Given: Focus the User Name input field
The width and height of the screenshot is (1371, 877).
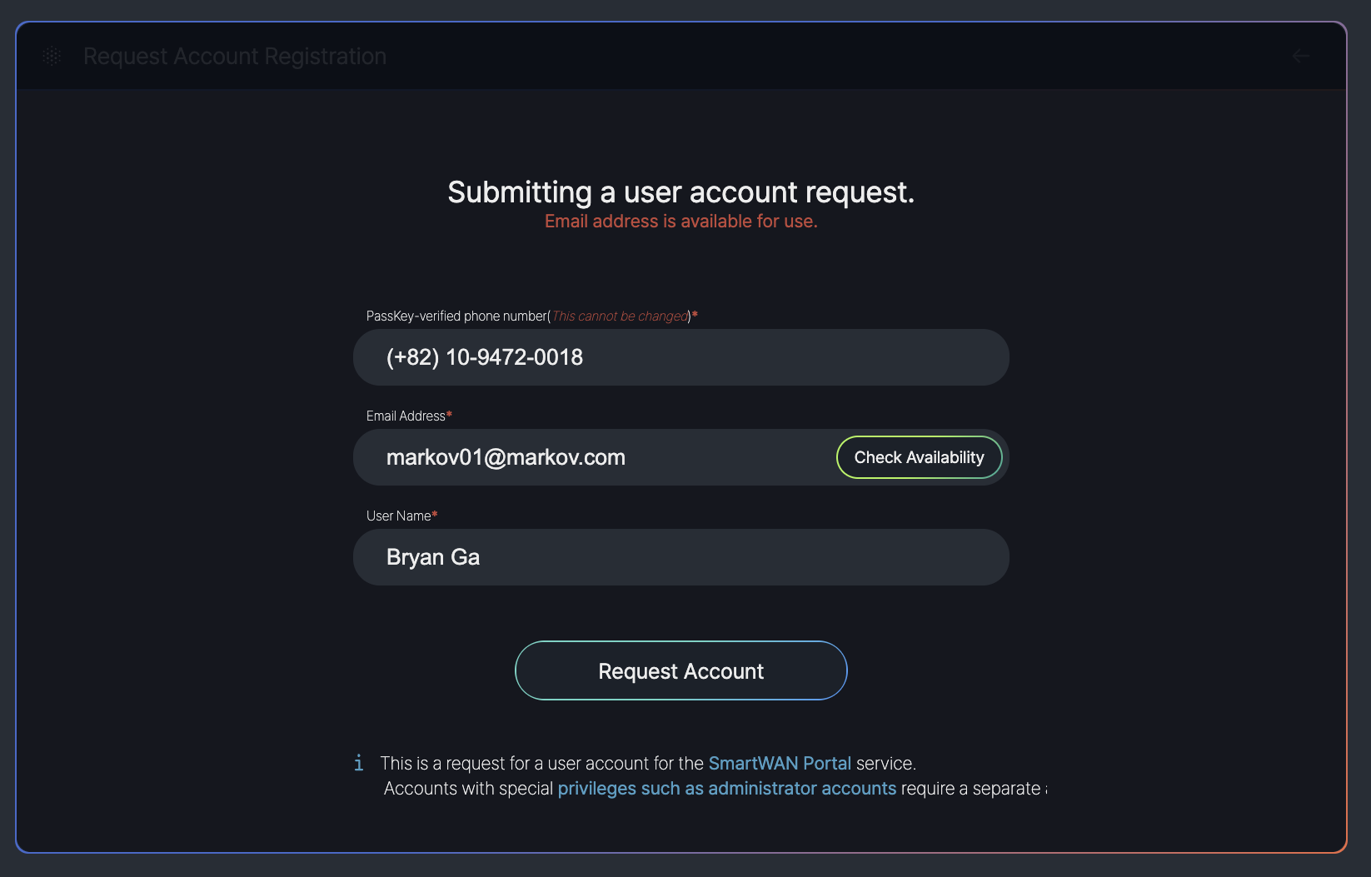Looking at the screenshot, I should coord(681,557).
